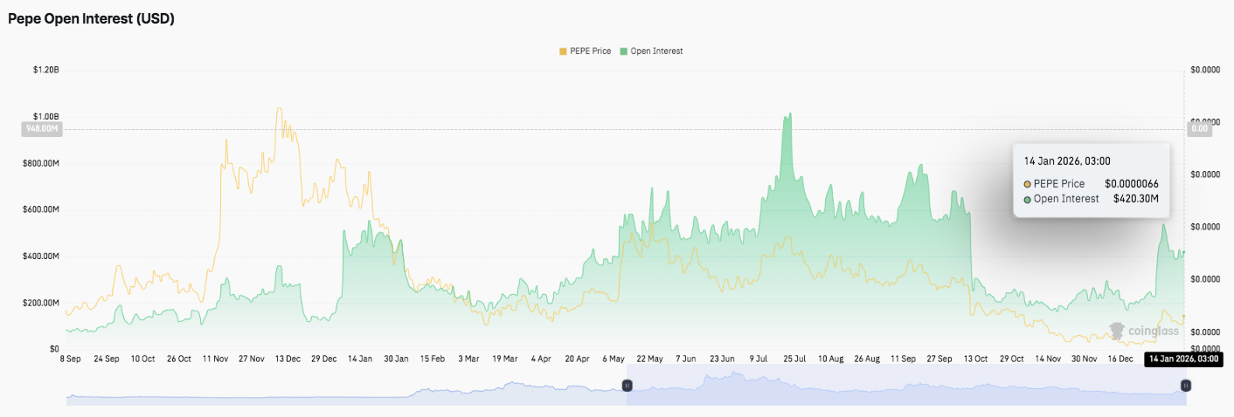The width and height of the screenshot is (1234, 417).
Task: Click the green Open Interest legend icon
Action: coord(623,51)
